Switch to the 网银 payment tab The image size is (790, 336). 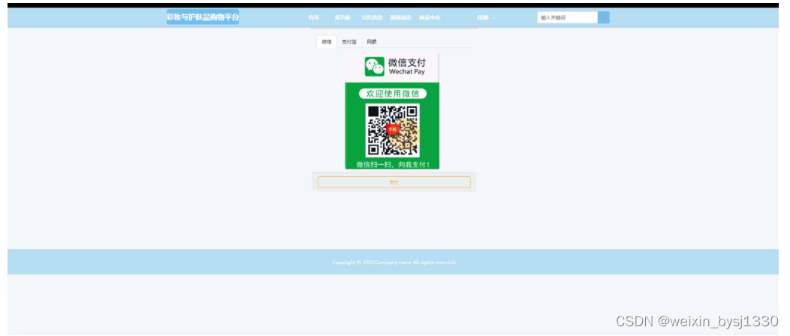click(x=371, y=42)
